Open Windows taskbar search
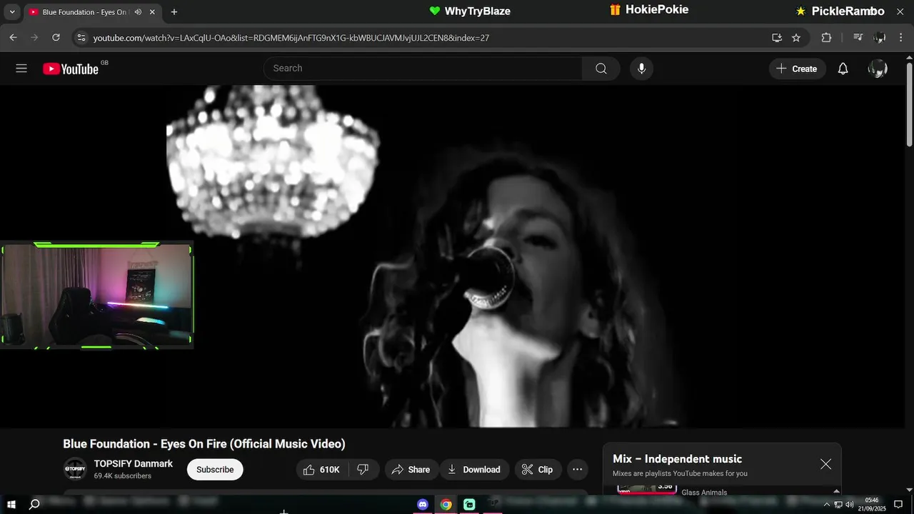The width and height of the screenshot is (914, 514). tap(34, 505)
